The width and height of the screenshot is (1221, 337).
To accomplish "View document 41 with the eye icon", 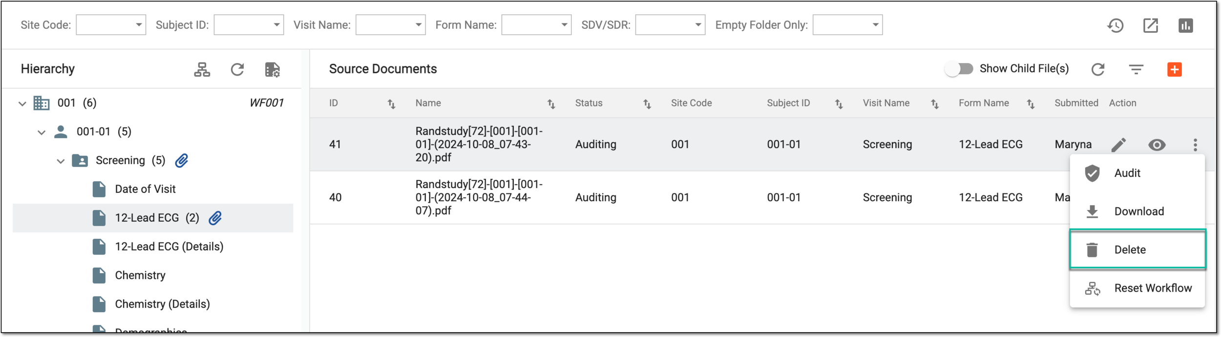I will (1157, 145).
